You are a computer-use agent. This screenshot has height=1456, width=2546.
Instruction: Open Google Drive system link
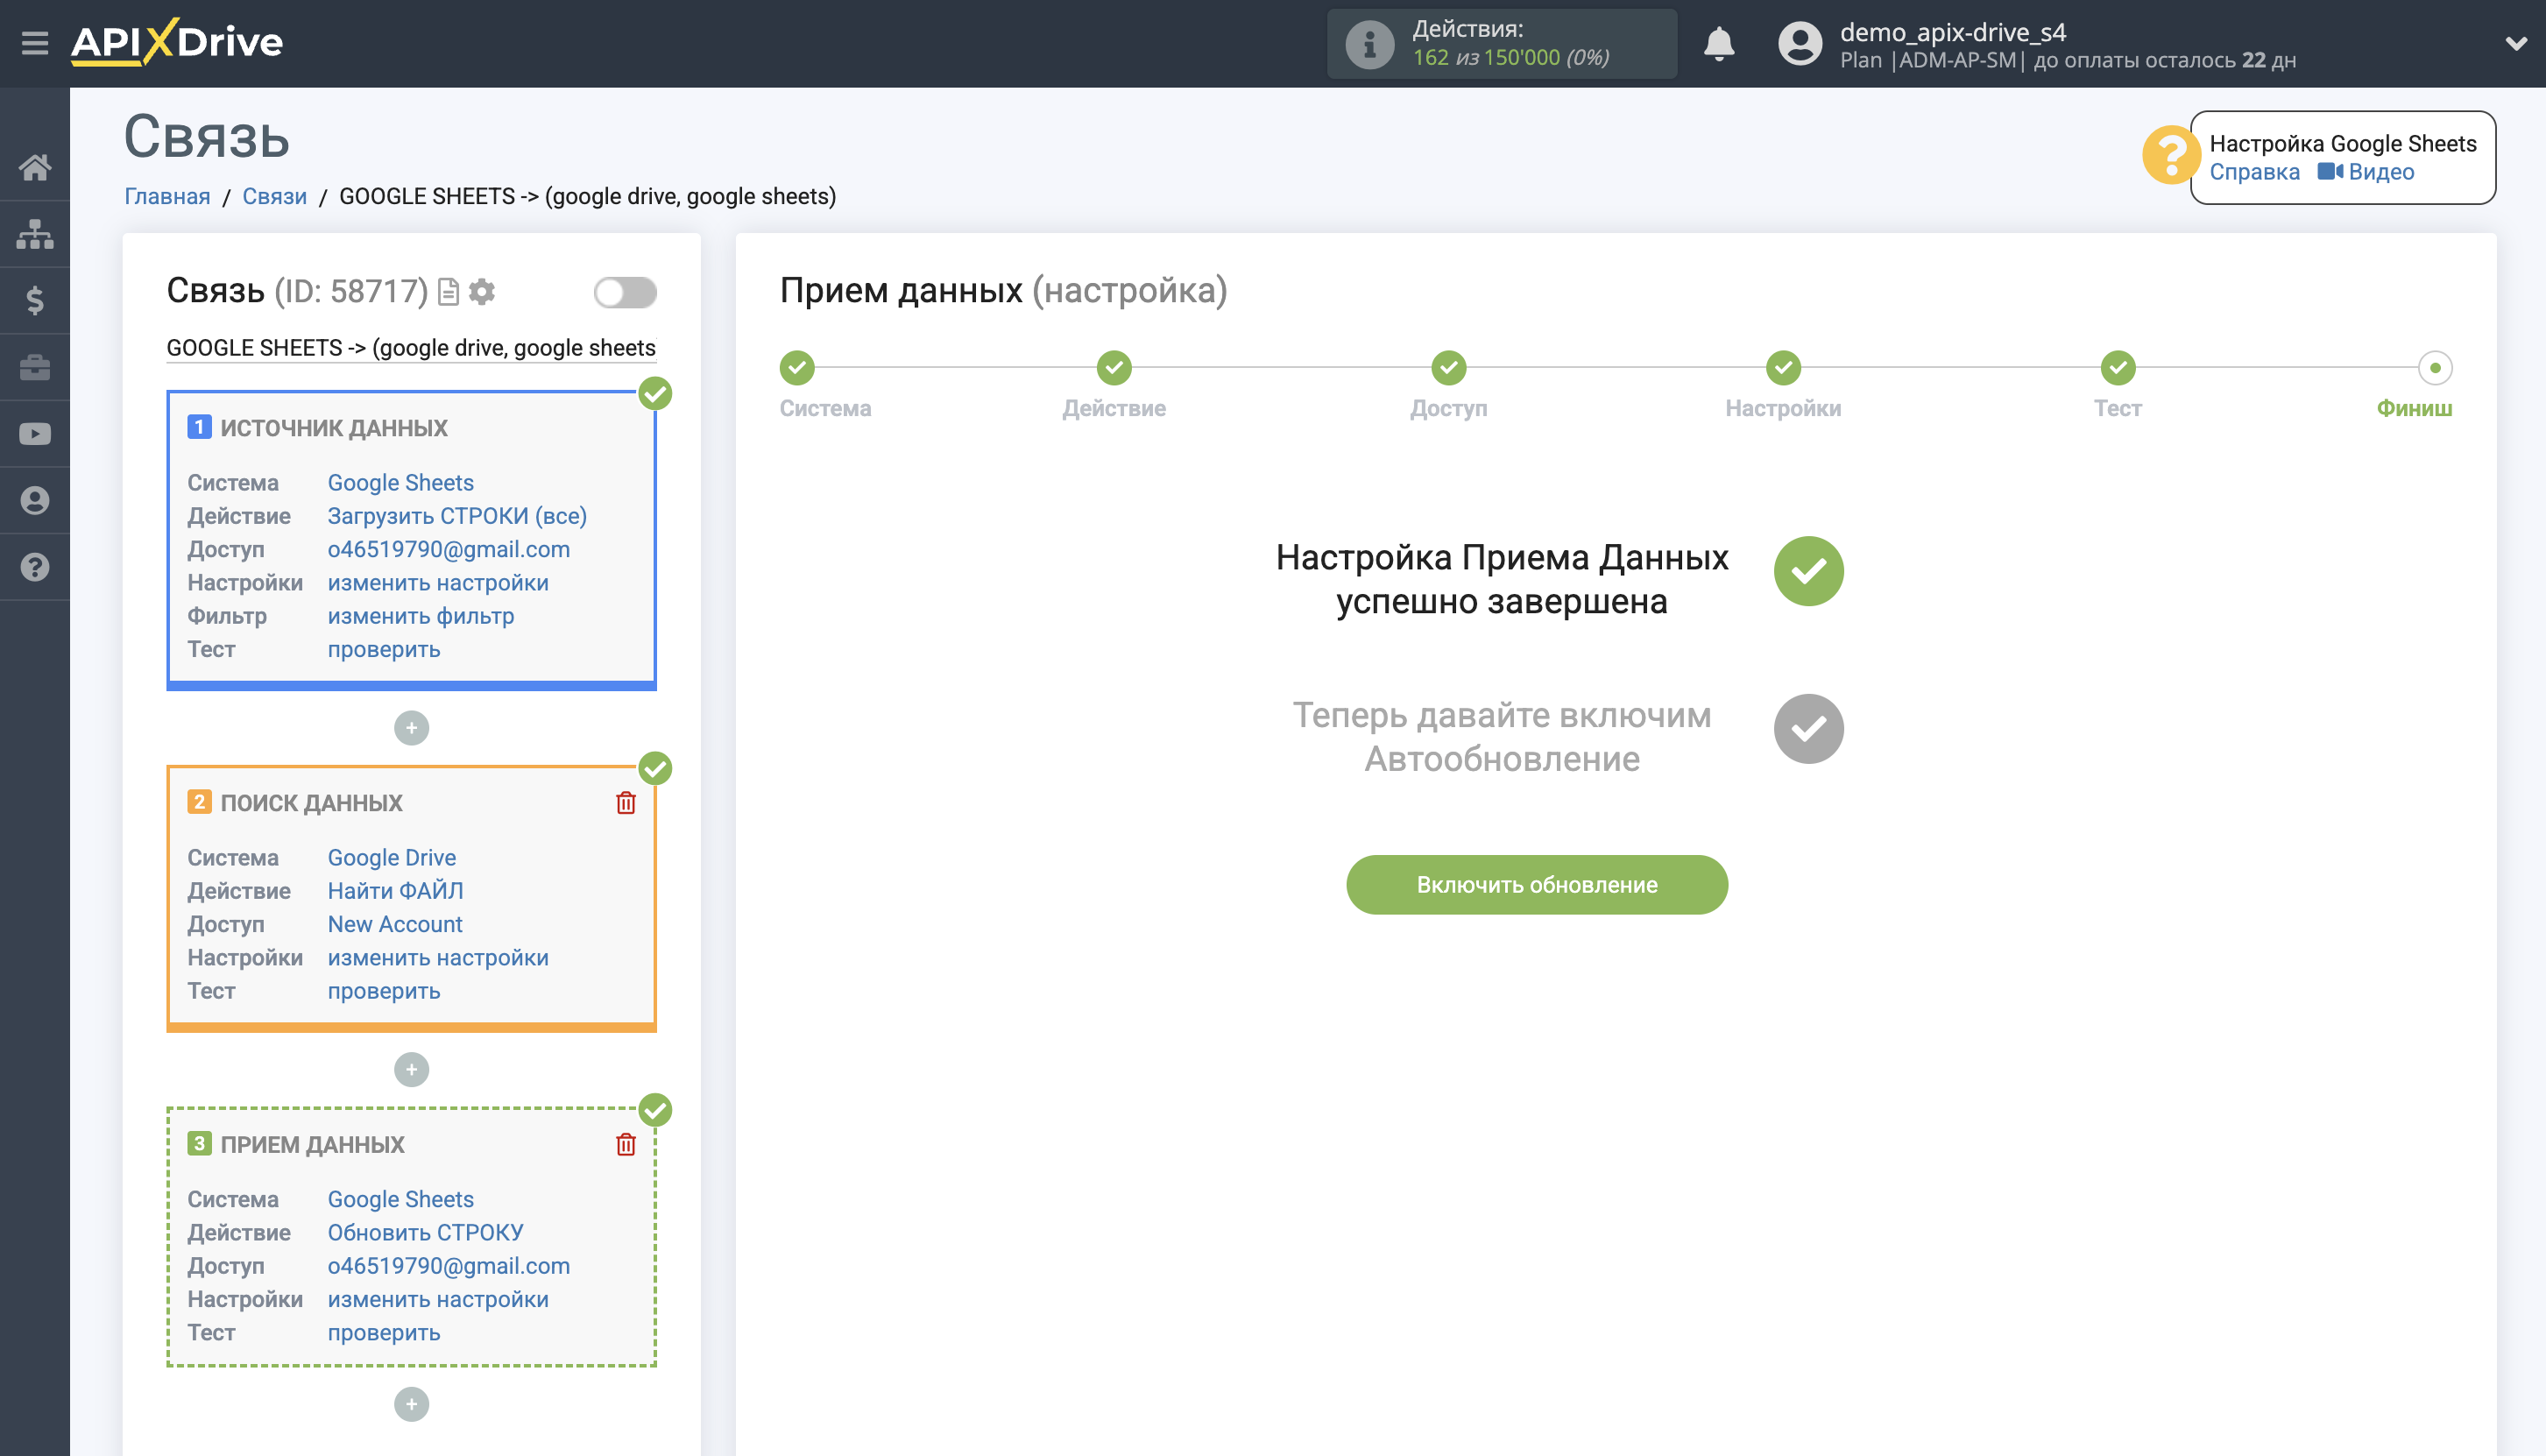pyautogui.click(x=392, y=858)
